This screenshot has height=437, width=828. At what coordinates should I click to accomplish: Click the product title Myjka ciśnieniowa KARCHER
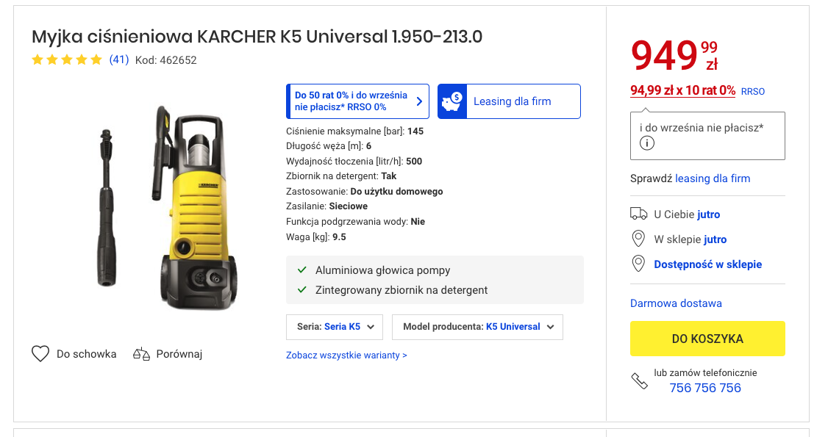(x=257, y=37)
